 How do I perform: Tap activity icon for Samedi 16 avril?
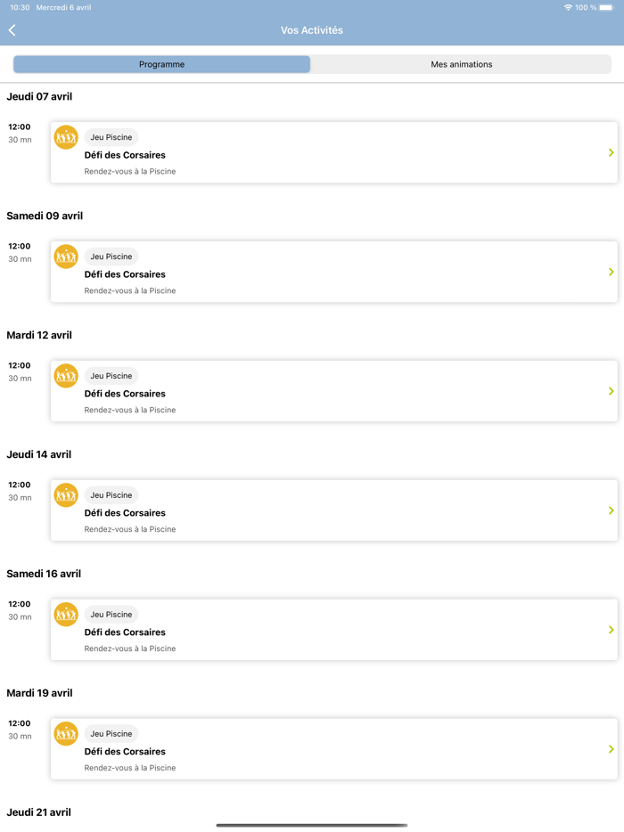66,615
